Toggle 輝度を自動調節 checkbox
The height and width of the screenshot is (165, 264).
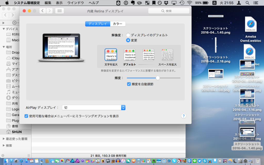click(129, 84)
